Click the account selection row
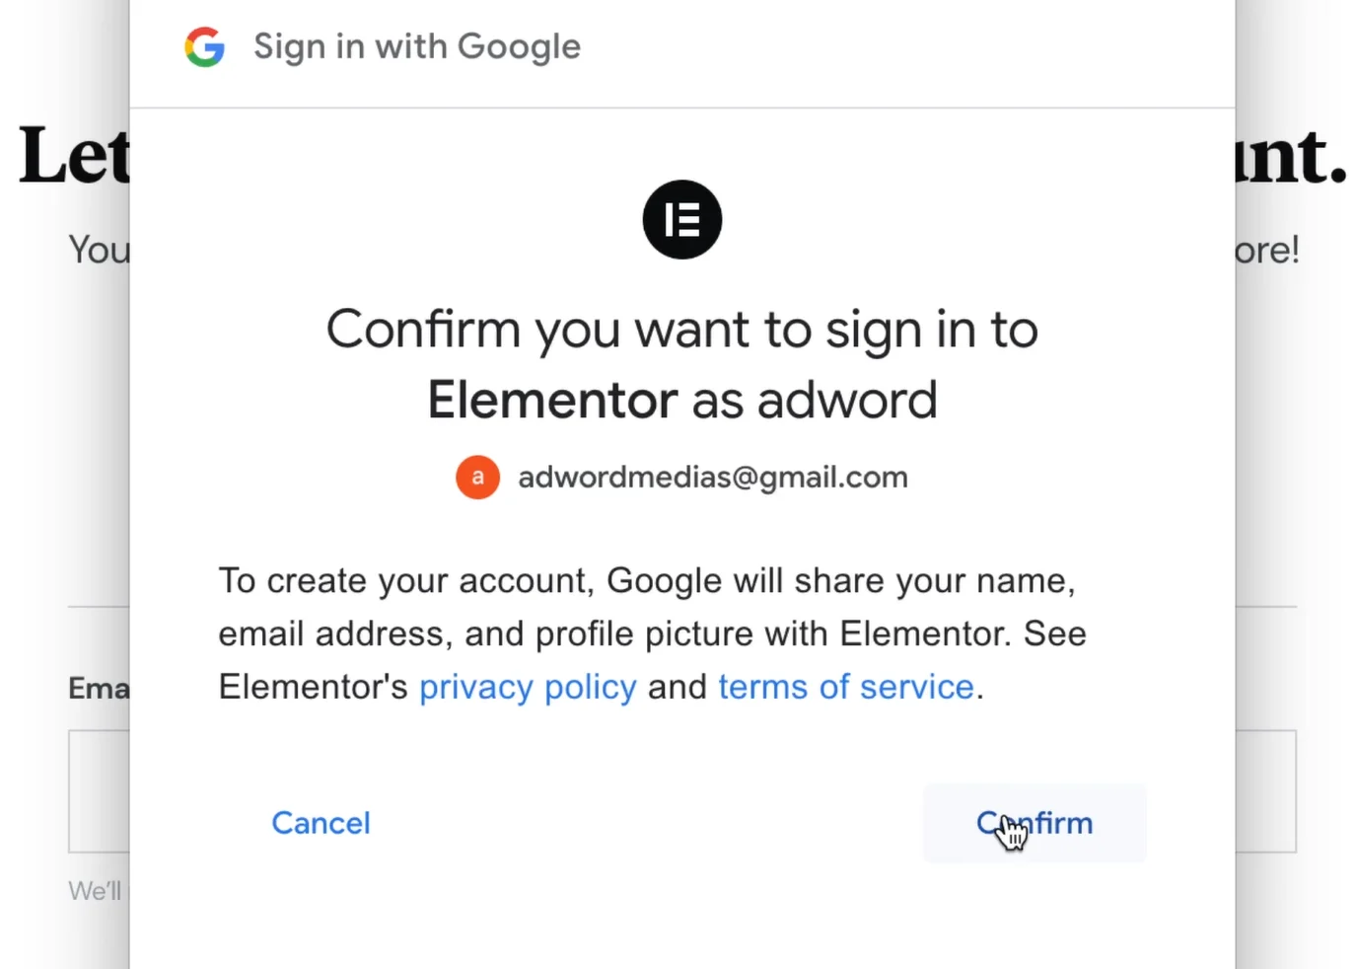This screenshot has height=969, width=1357. click(x=682, y=477)
